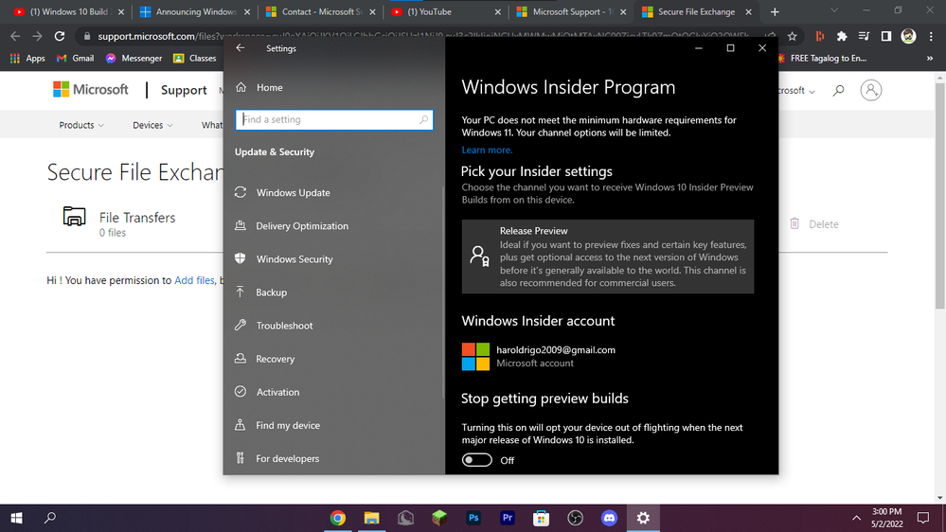Click the Settings back arrow
946x532 pixels.
[241, 47]
